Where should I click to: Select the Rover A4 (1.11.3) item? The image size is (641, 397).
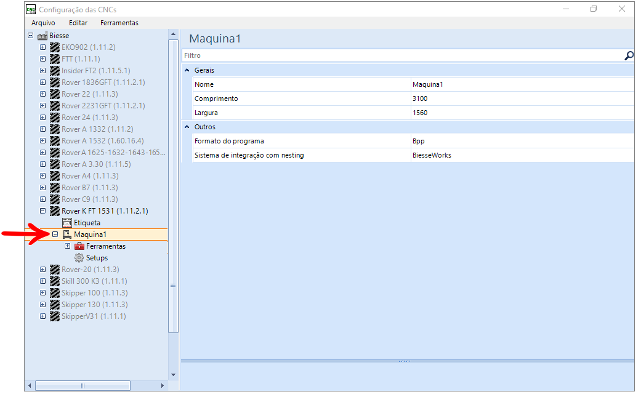(90, 176)
